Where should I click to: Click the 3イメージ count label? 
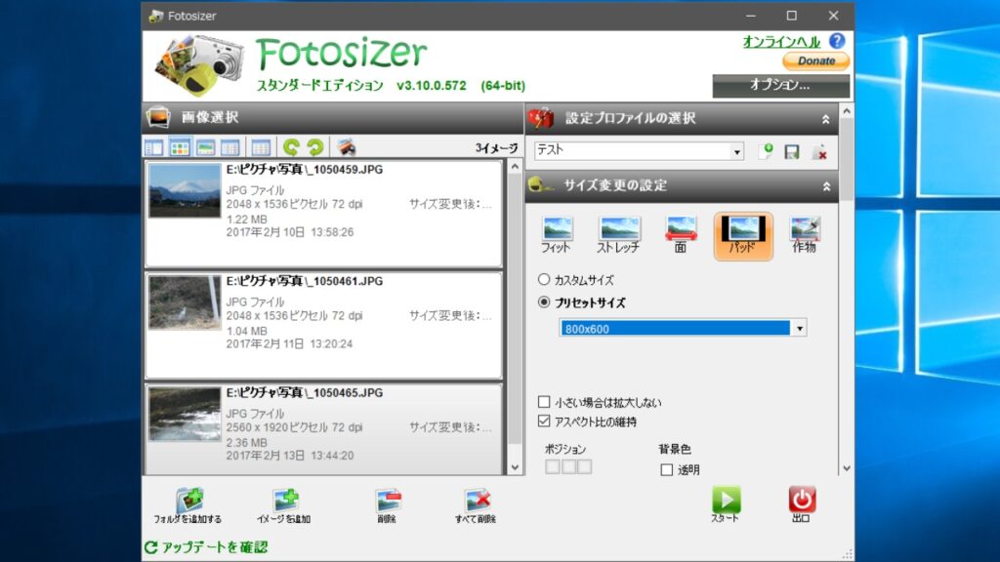click(496, 148)
